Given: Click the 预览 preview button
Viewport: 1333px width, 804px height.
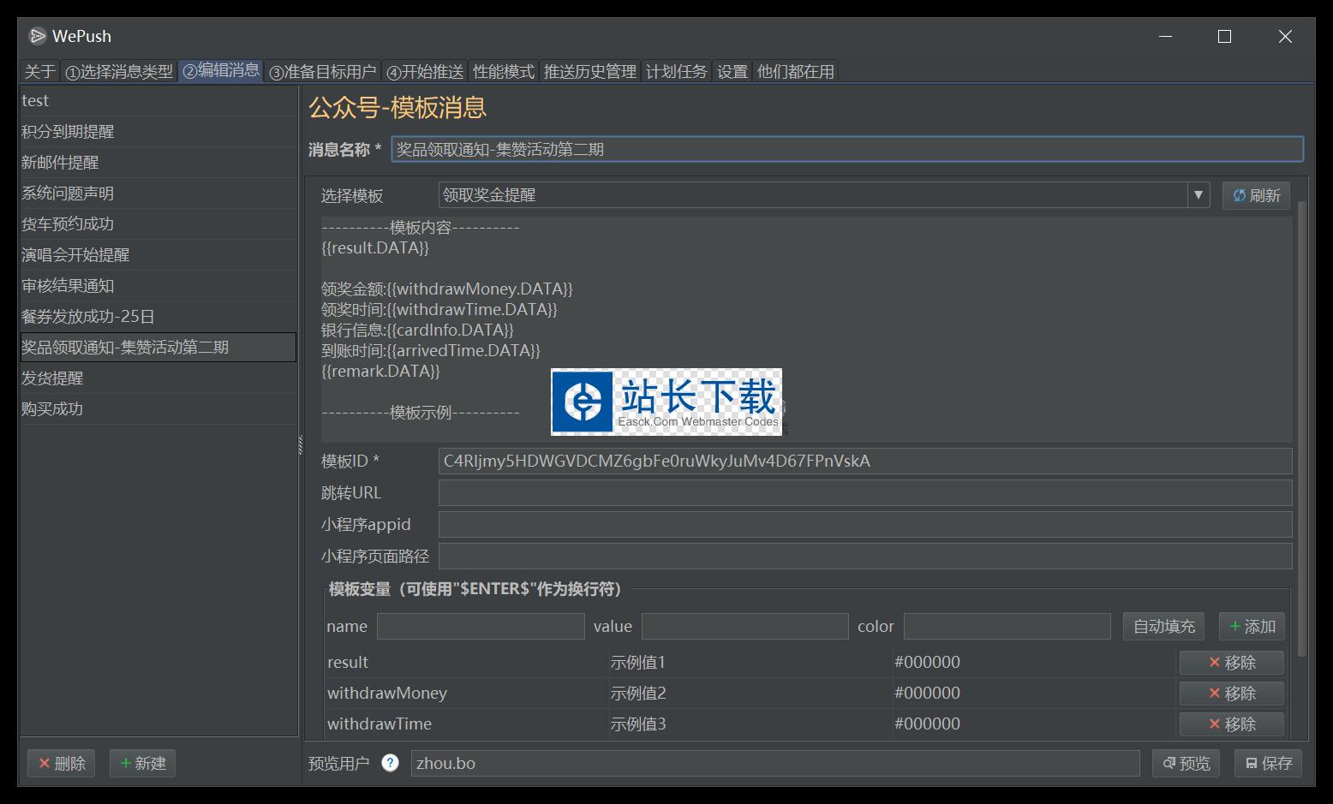Looking at the screenshot, I should [1187, 763].
